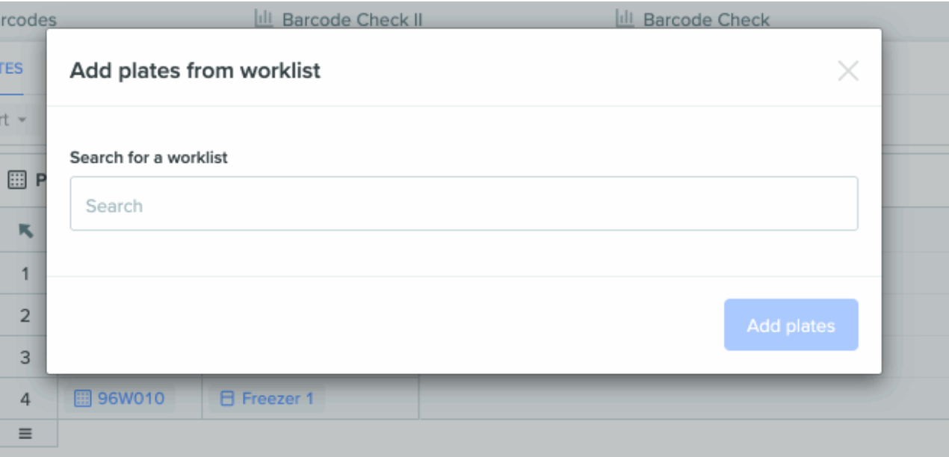Select row number 4 header
This screenshot has height=457, width=949.
(x=25, y=400)
